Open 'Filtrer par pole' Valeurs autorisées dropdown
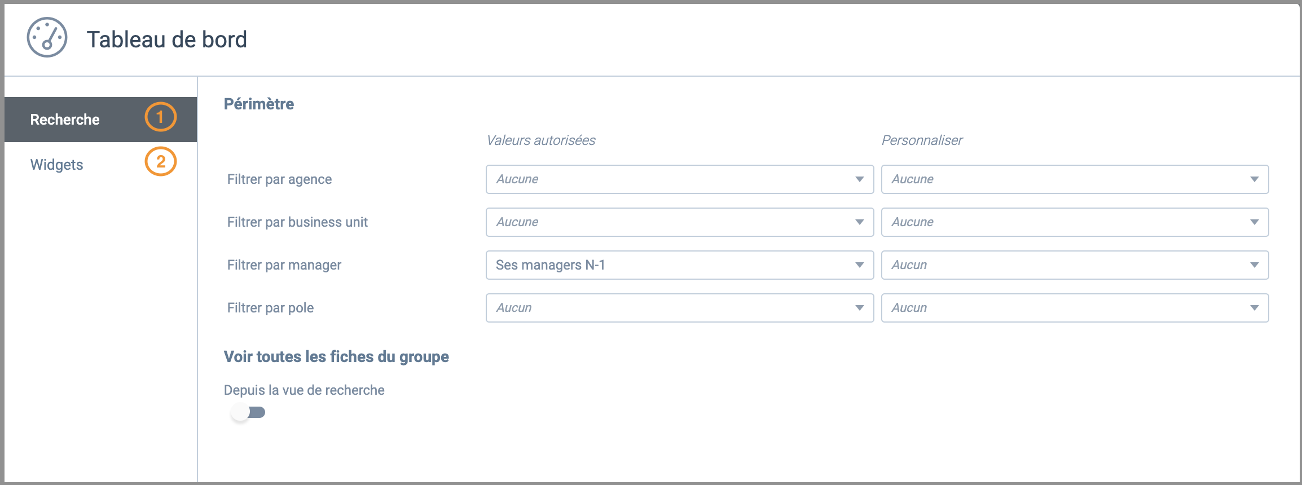 point(680,308)
